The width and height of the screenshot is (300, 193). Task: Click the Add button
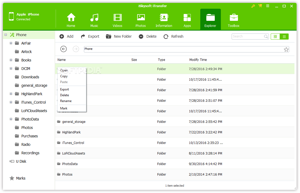[66, 36]
